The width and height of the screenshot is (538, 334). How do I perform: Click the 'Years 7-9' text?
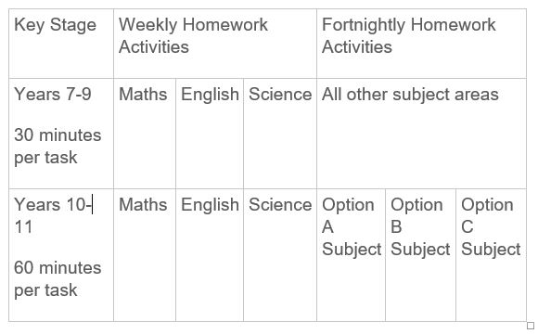pos(53,94)
